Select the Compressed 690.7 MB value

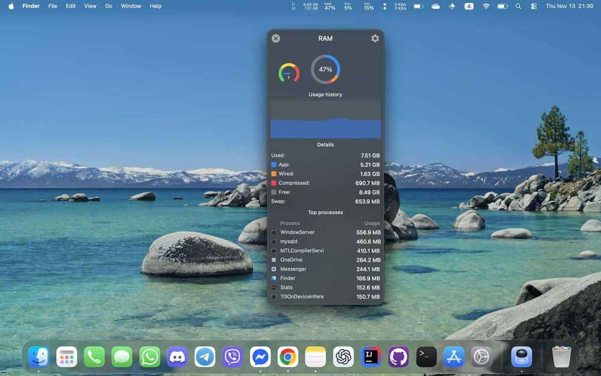(x=367, y=183)
